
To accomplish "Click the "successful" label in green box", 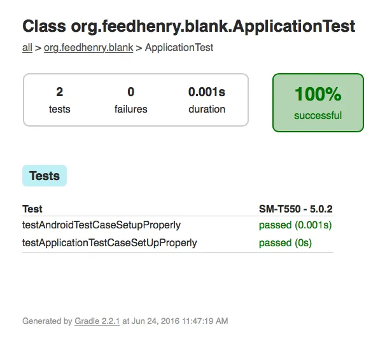I will click(x=318, y=115).
